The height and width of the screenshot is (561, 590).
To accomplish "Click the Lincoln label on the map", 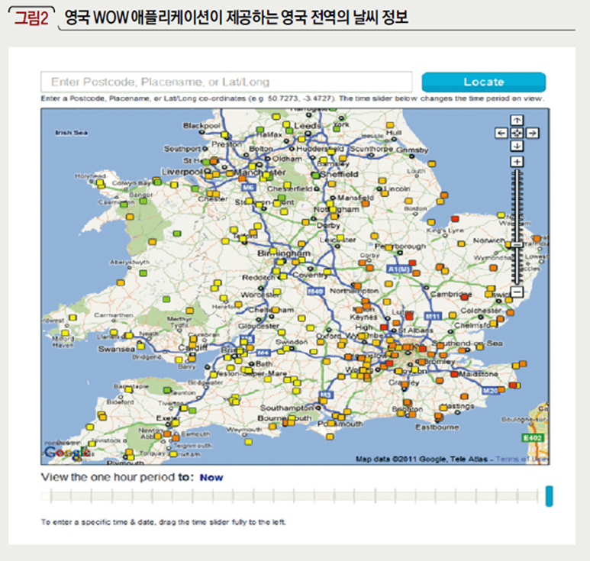I will coord(397,189).
